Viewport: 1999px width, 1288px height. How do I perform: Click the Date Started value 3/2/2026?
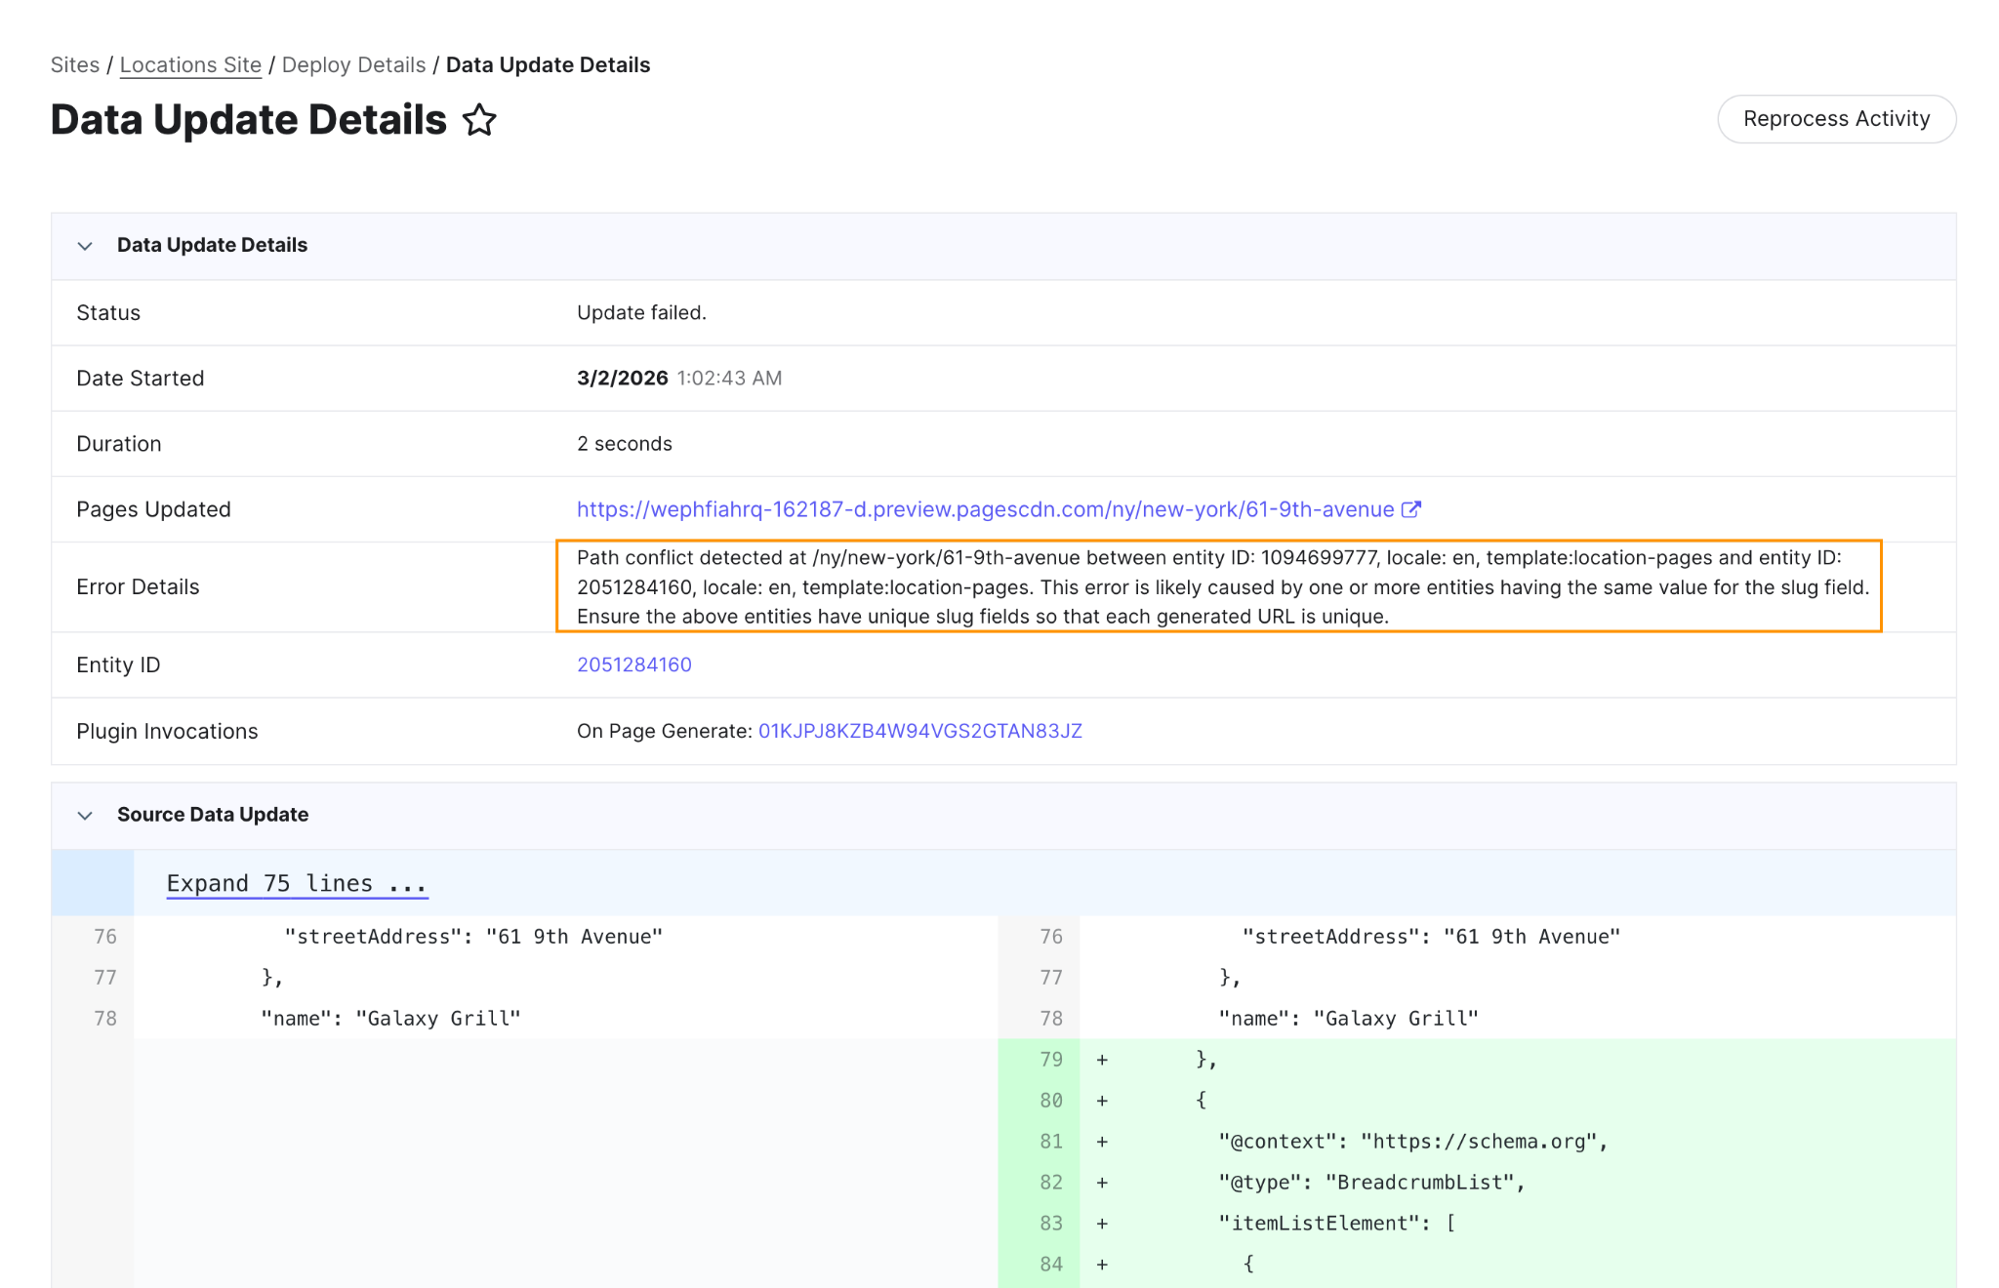[x=622, y=379]
